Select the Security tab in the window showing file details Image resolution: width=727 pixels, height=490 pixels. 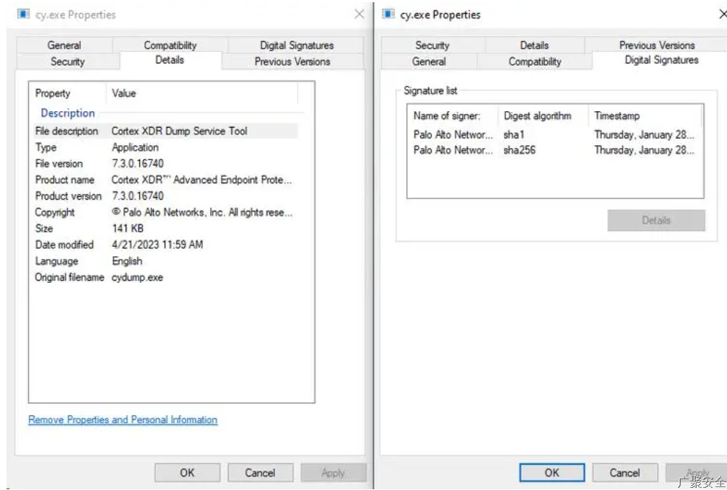(68, 61)
